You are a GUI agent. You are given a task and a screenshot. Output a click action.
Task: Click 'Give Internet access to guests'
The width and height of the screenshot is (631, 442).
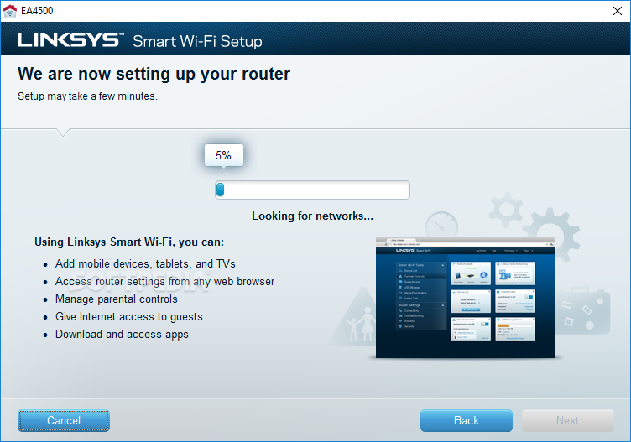[x=129, y=317]
